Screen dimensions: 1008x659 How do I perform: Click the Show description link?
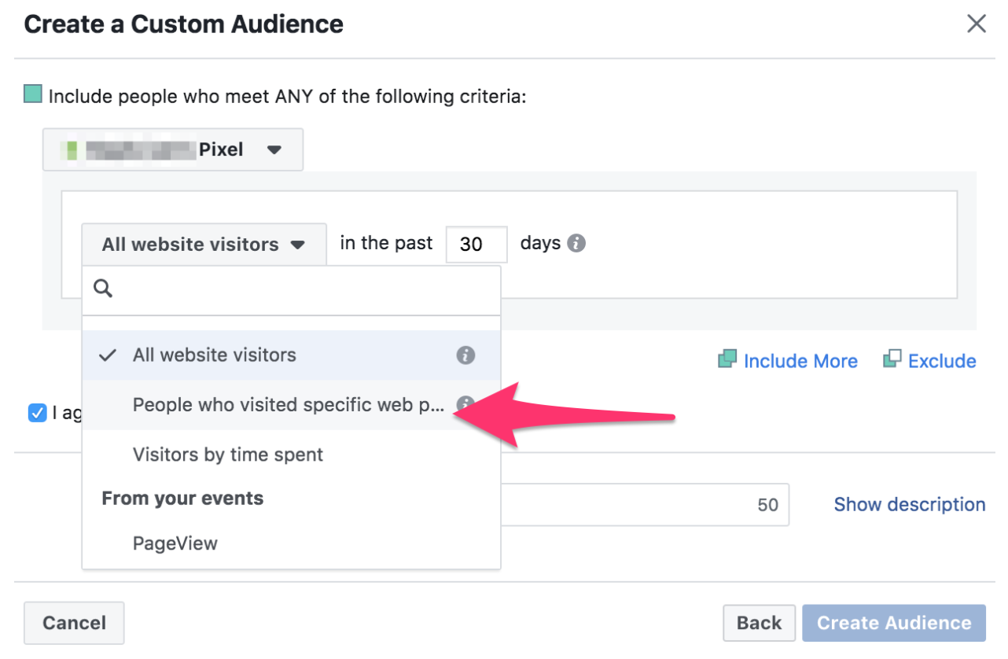point(909,504)
